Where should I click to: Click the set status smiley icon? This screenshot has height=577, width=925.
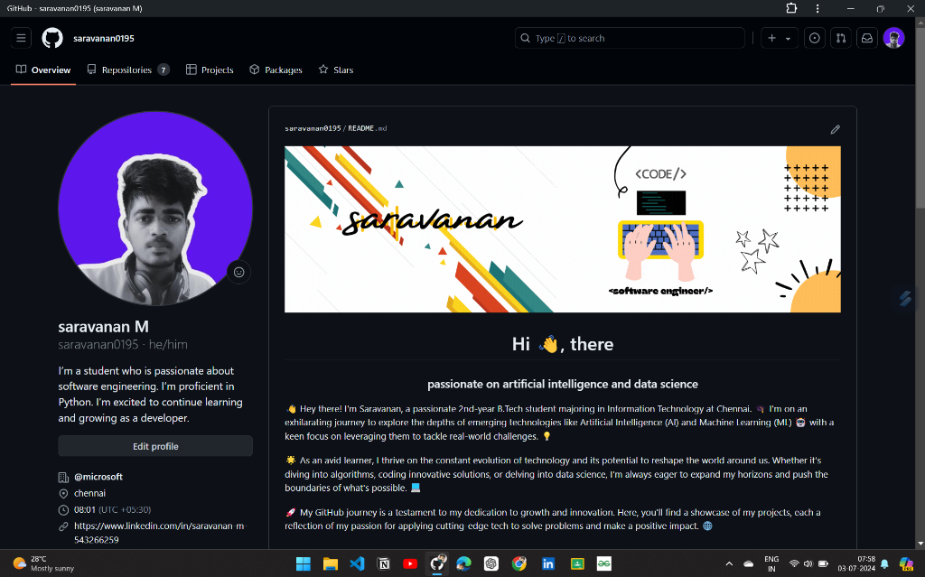[239, 272]
